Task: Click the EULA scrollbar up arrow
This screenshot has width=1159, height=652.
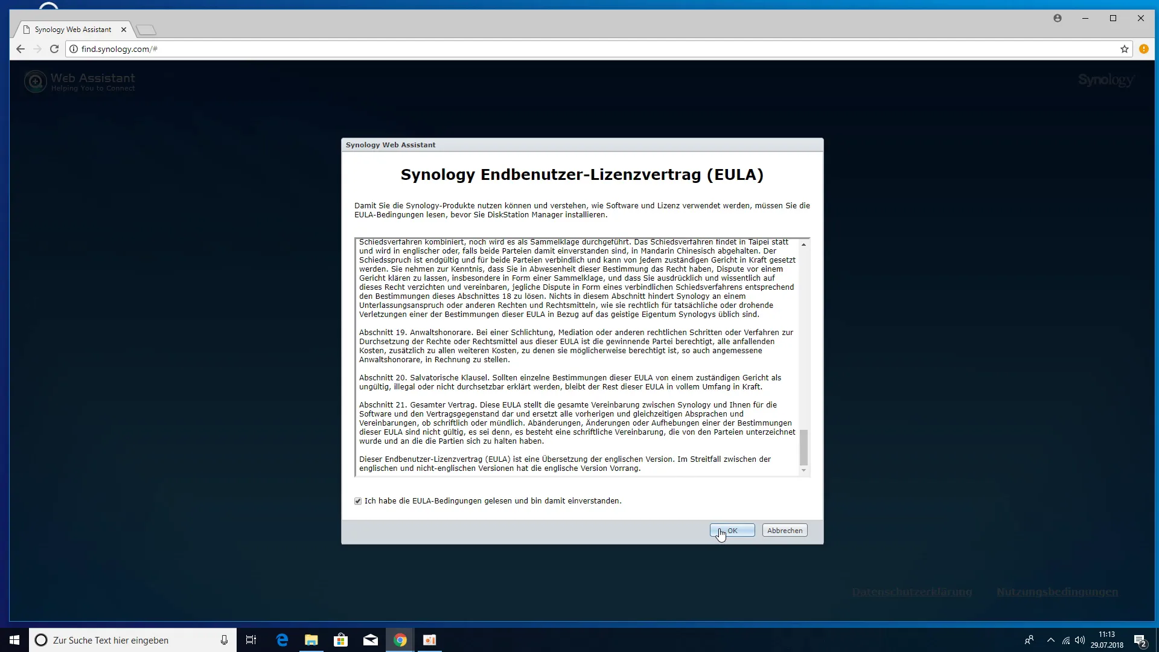Action: 803,245
